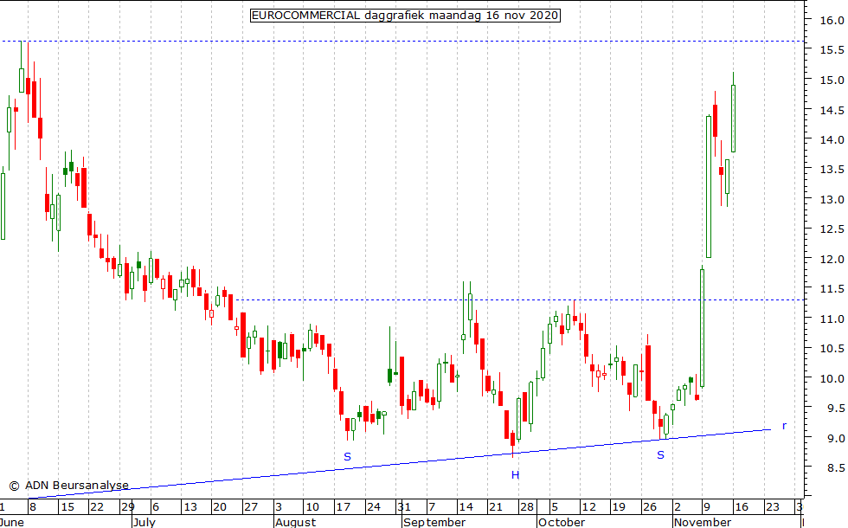Pick the 14.5 price axis label
The image size is (848, 528).
pyautogui.click(x=832, y=111)
